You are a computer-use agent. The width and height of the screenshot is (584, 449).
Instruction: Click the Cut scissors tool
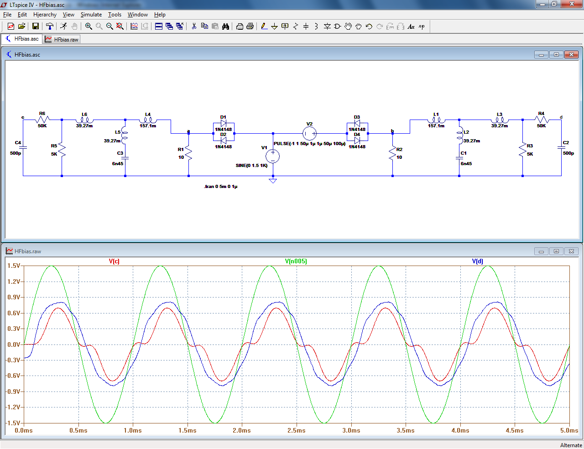pos(194,26)
